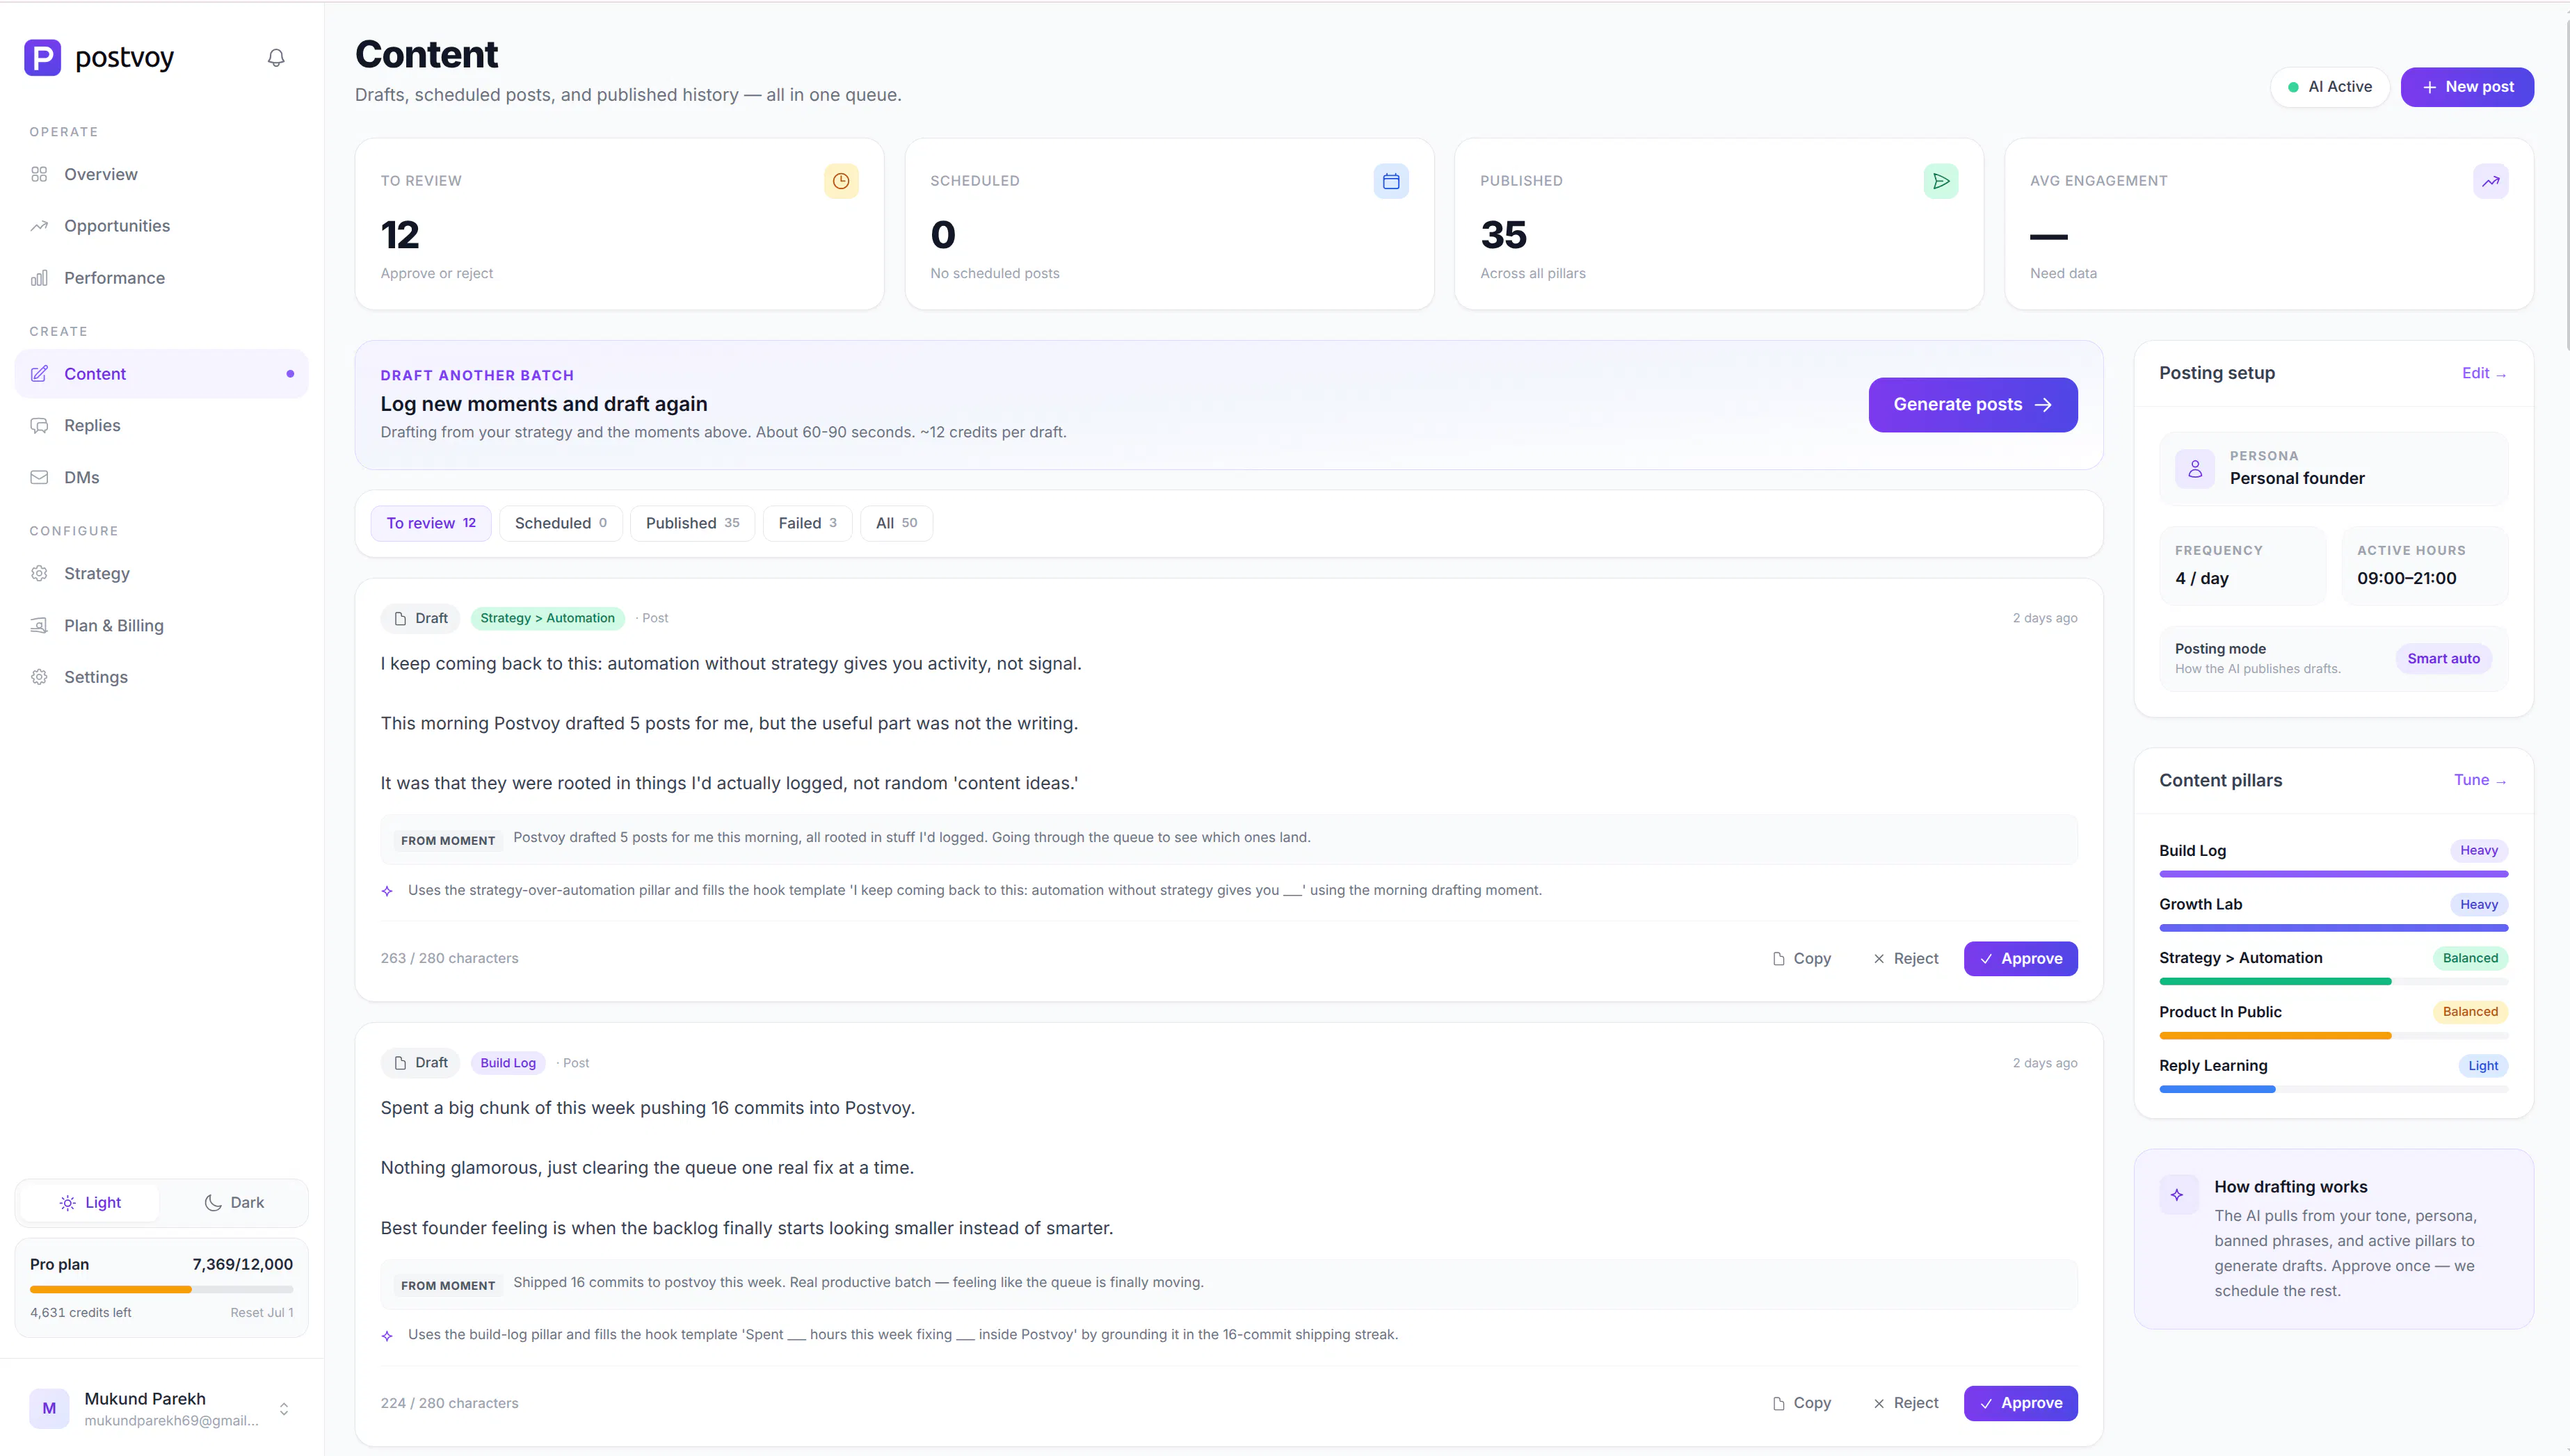The height and width of the screenshot is (1456, 2570).
Task: Click the Frequency 4 / day box
Action: 2242,566
